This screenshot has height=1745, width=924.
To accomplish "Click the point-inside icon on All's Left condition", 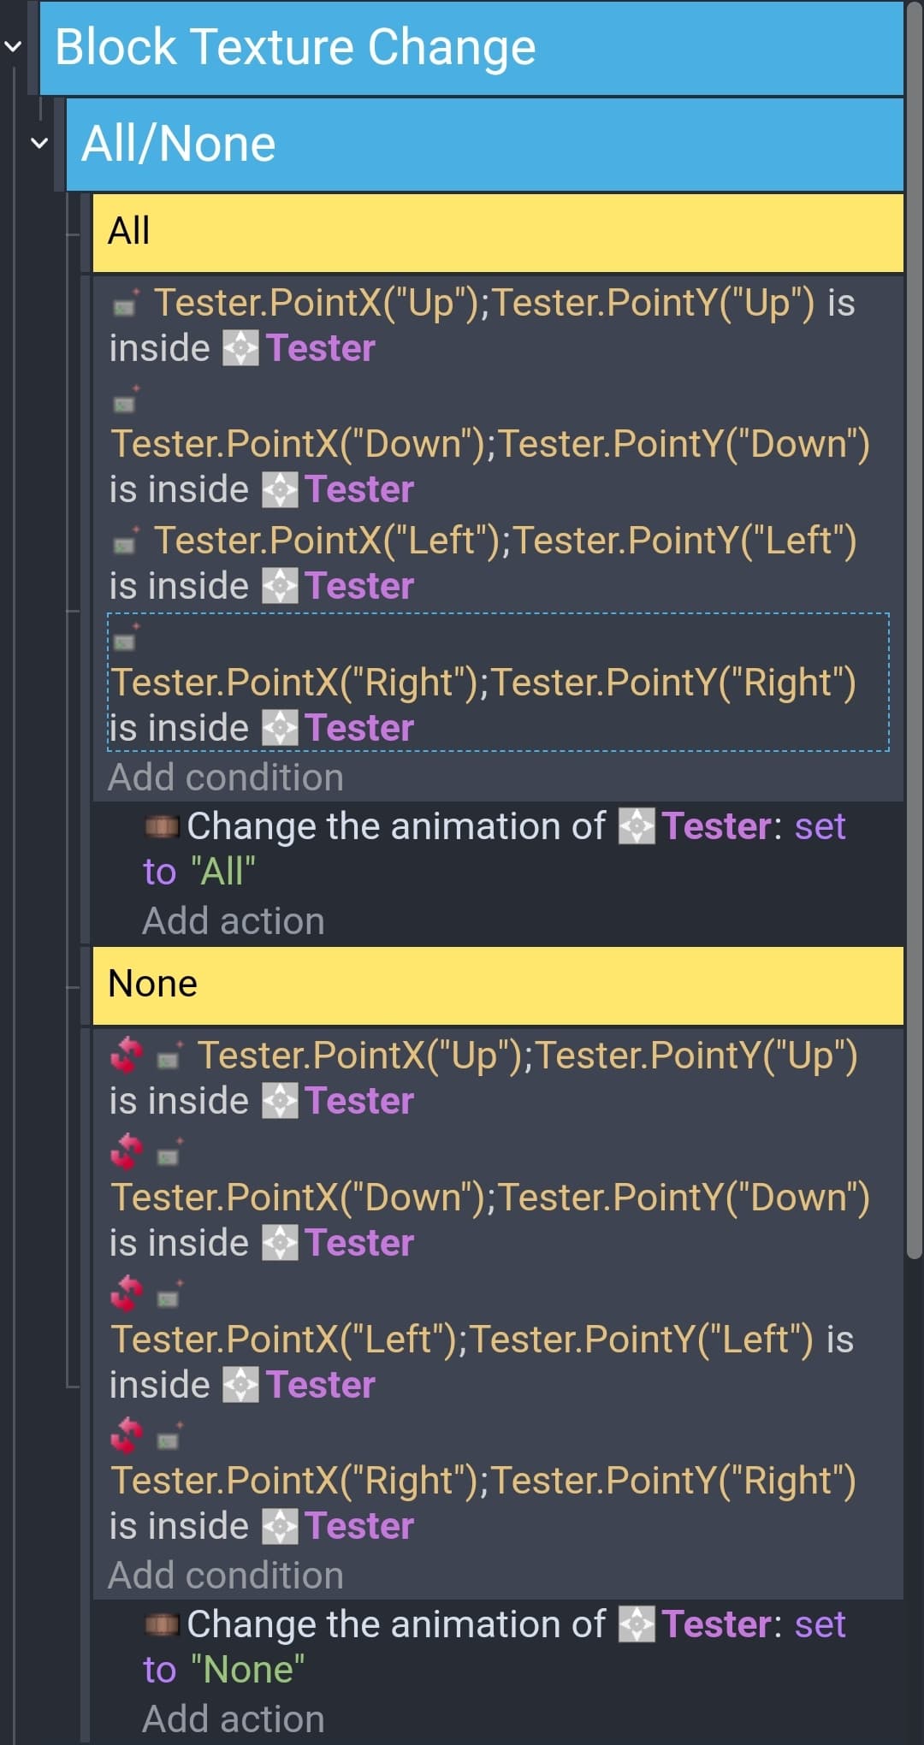I will tap(126, 541).
